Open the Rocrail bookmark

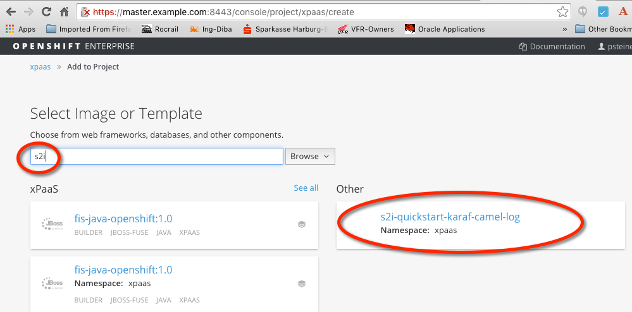point(159,29)
